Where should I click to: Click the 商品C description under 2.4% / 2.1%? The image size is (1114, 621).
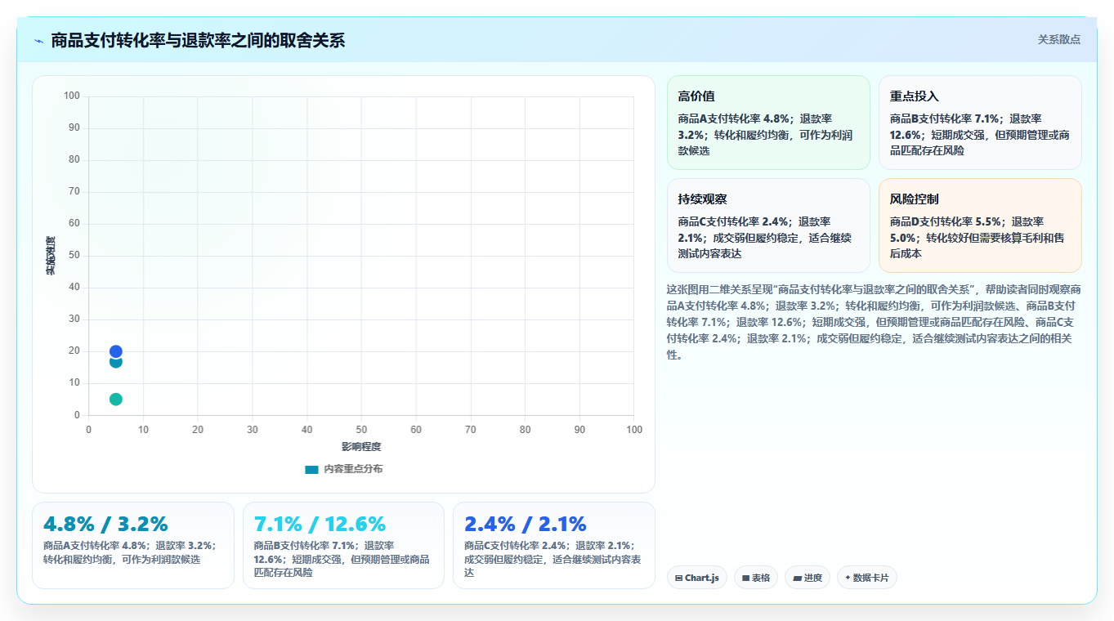tap(553, 559)
